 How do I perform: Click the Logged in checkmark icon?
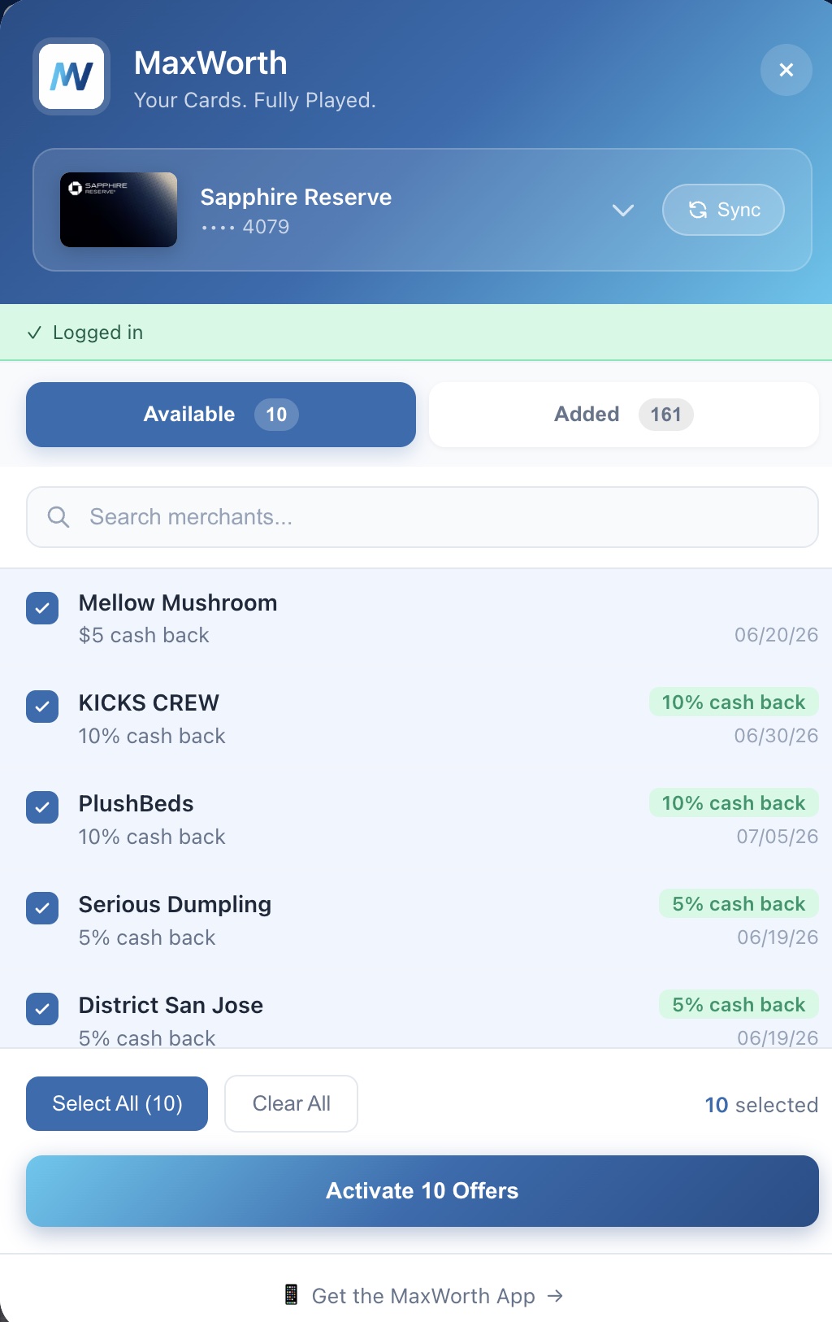34,333
